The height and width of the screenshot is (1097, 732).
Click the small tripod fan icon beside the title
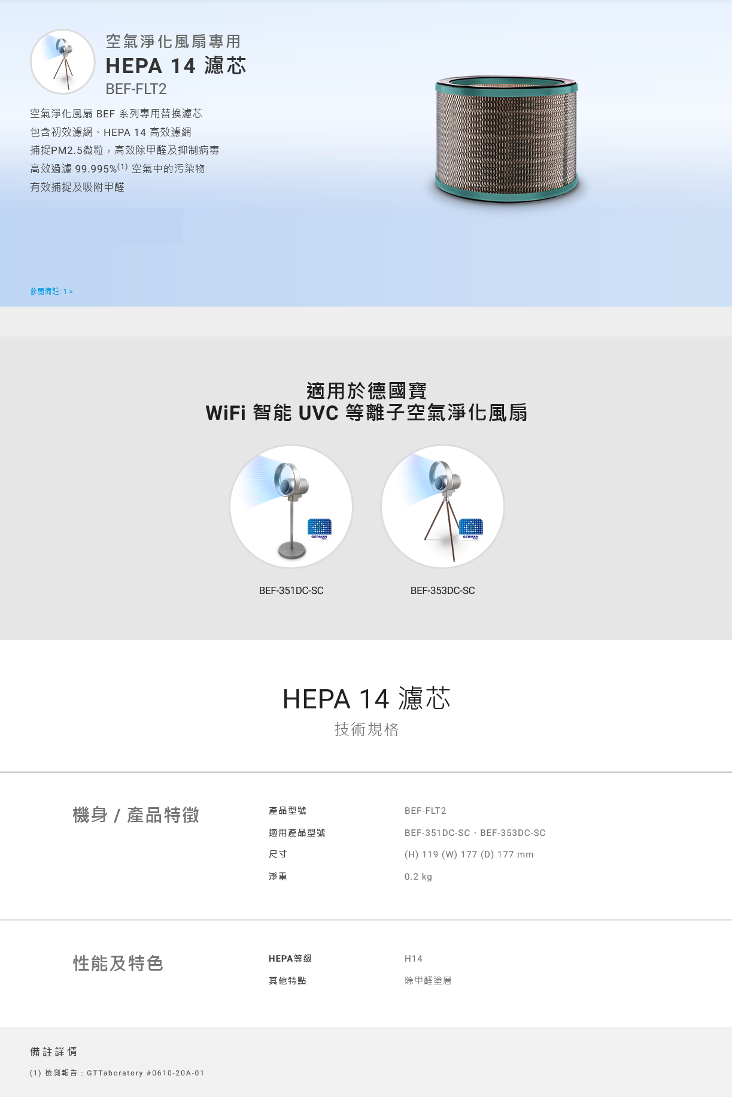click(63, 62)
